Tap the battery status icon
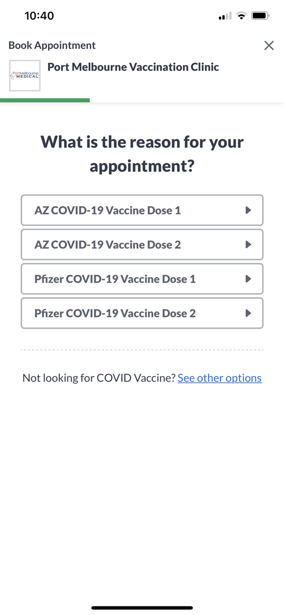284x615 pixels. pyautogui.click(x=260, y=16)
